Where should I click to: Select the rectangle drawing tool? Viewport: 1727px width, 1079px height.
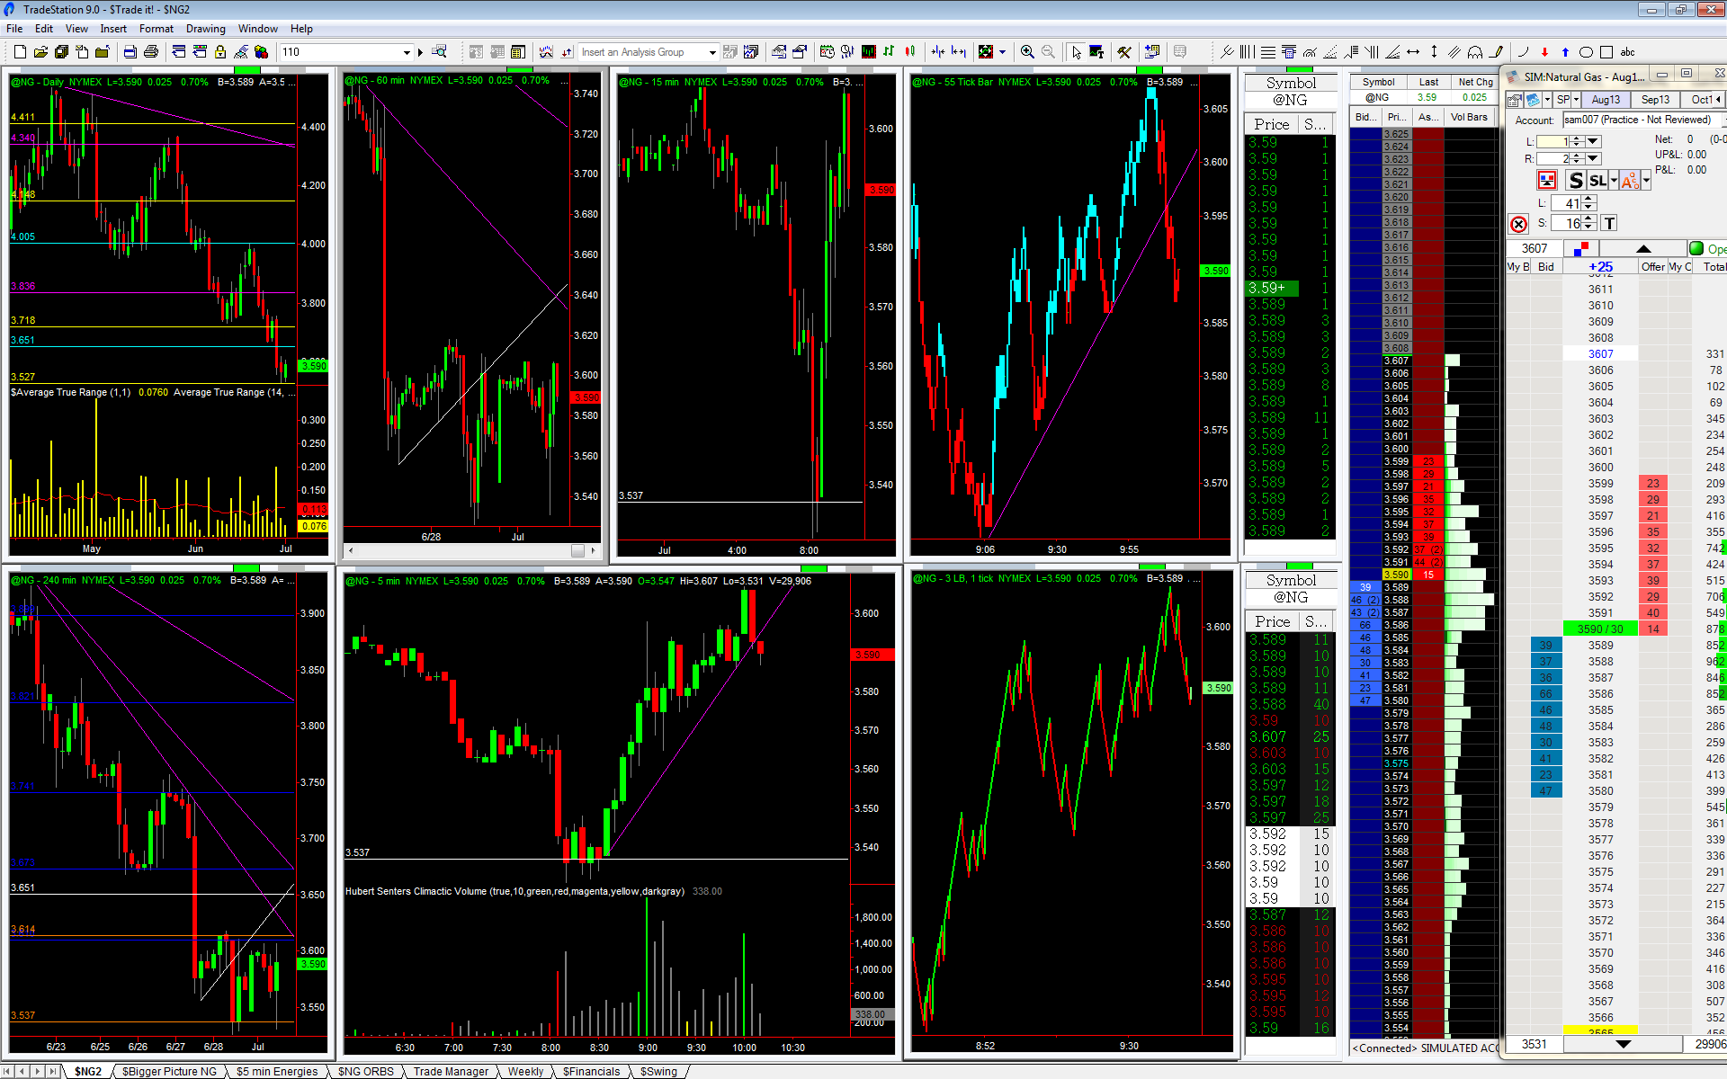[x=1606, y=52]
